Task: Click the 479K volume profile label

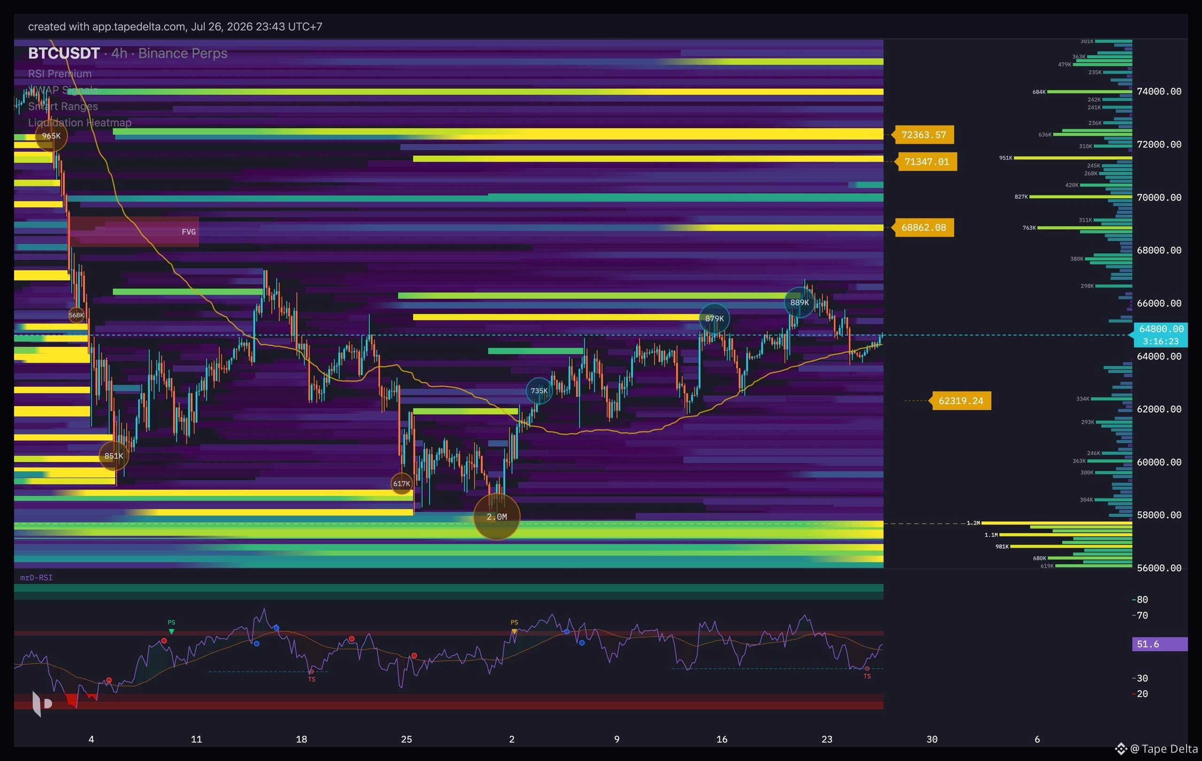Action: pyautogui.click(x=1065, y=64)
